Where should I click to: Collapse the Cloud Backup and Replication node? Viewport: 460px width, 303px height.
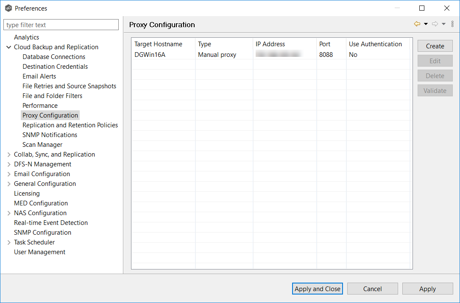coord(9,47)
